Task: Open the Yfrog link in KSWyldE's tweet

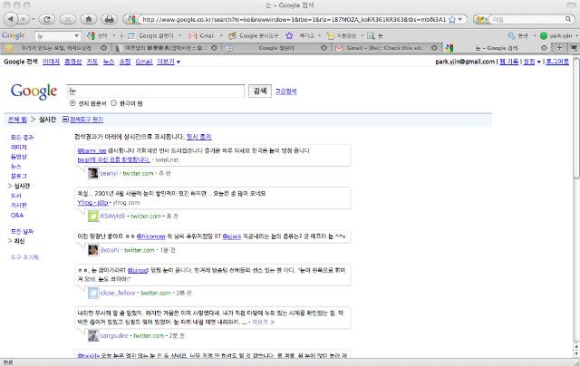Action: [x=92, y=203]
